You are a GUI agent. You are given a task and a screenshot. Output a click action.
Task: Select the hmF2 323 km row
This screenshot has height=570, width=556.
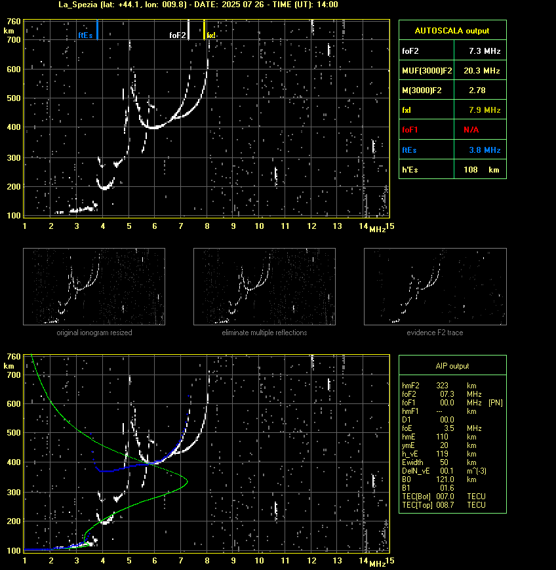coord(439,385)
